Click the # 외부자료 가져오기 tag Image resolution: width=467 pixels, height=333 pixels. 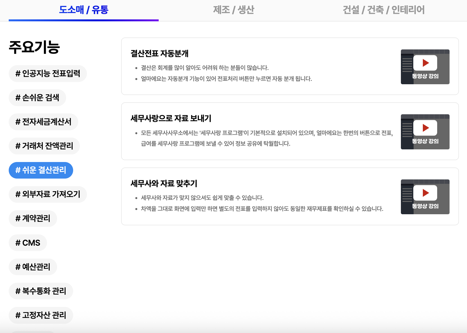click(48, 194)
